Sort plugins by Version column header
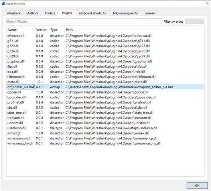211x191 pixels. coord(42,30)
